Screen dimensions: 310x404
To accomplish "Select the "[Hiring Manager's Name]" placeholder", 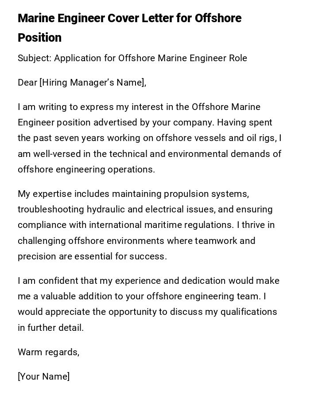I will point(93,82).
